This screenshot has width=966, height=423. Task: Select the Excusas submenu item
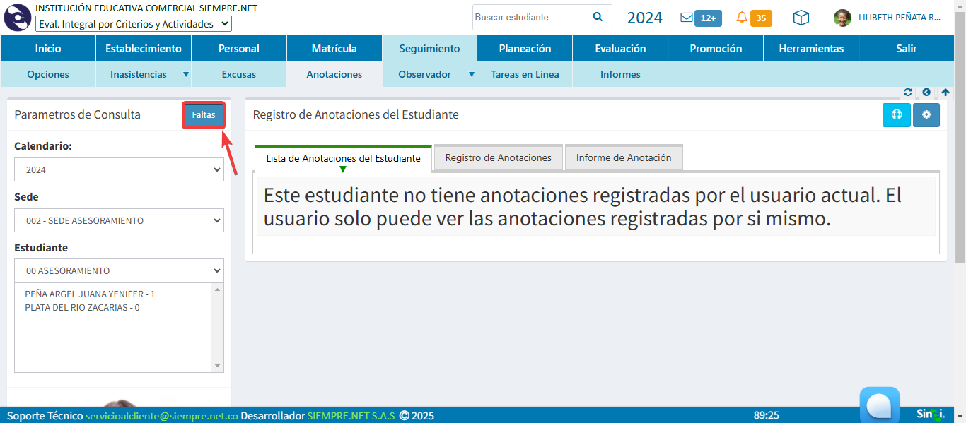[x=239, y=74]
